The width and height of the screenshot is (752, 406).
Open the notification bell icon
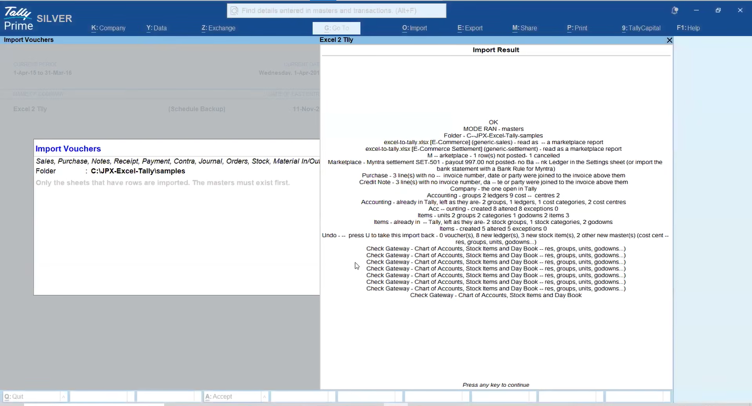[674, 10]
